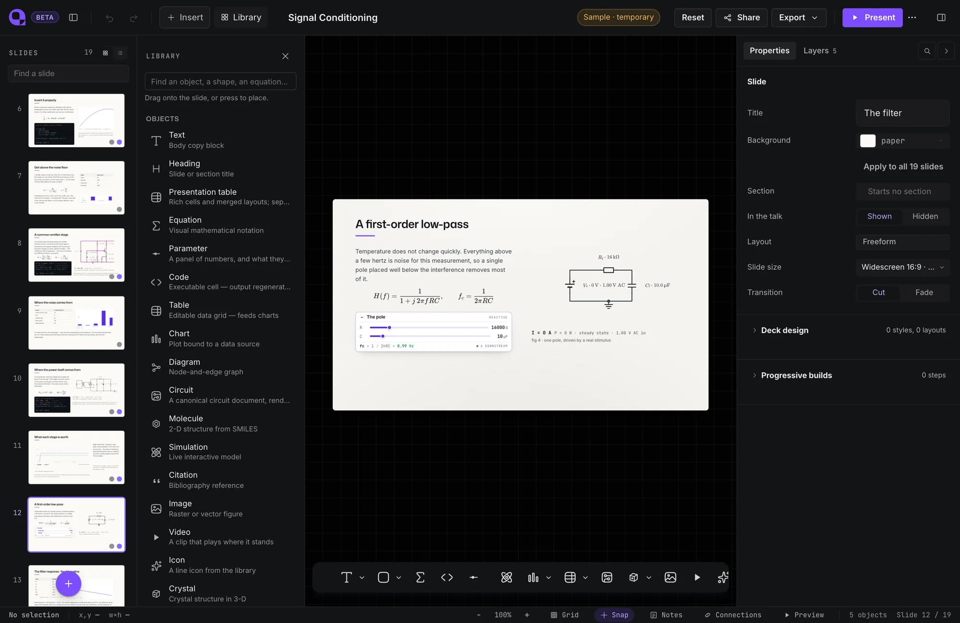The height and width of the screenshot is (623, 960).
Task: Switch slides to grid view icon
Action: (x=106, y=53)
